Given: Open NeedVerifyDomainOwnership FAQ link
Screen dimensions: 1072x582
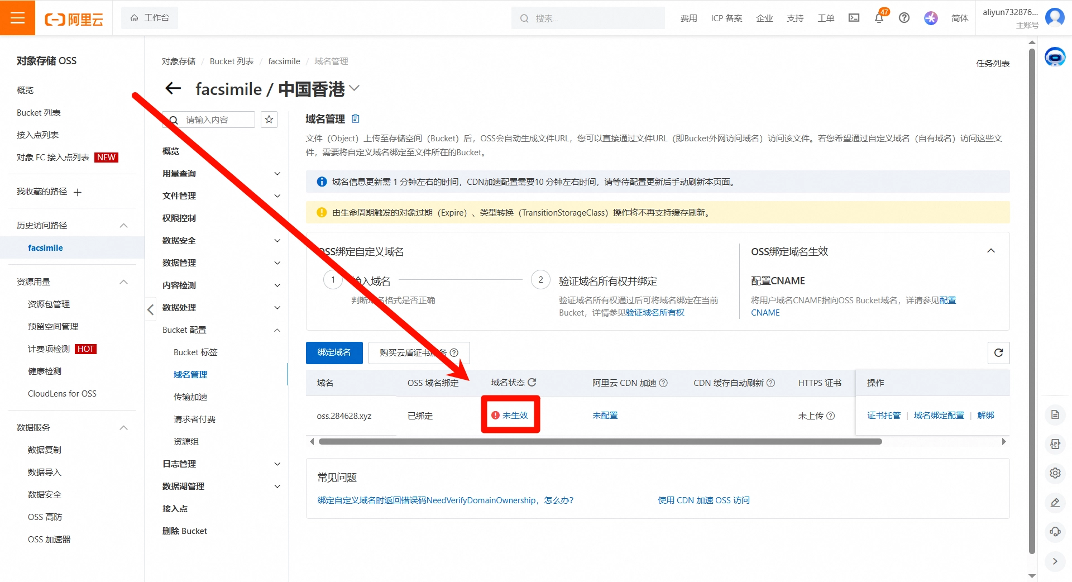Looking at the screenshot, I should (x=445, y=500).
